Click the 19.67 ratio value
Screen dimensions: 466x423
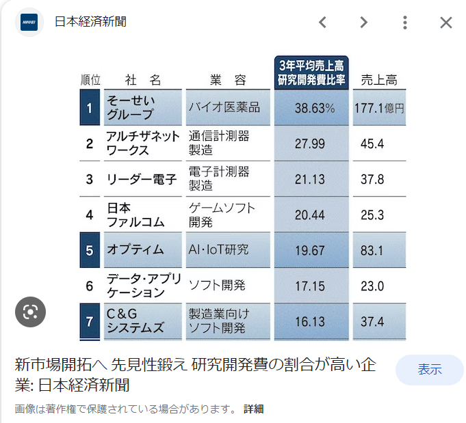point(310,251)
